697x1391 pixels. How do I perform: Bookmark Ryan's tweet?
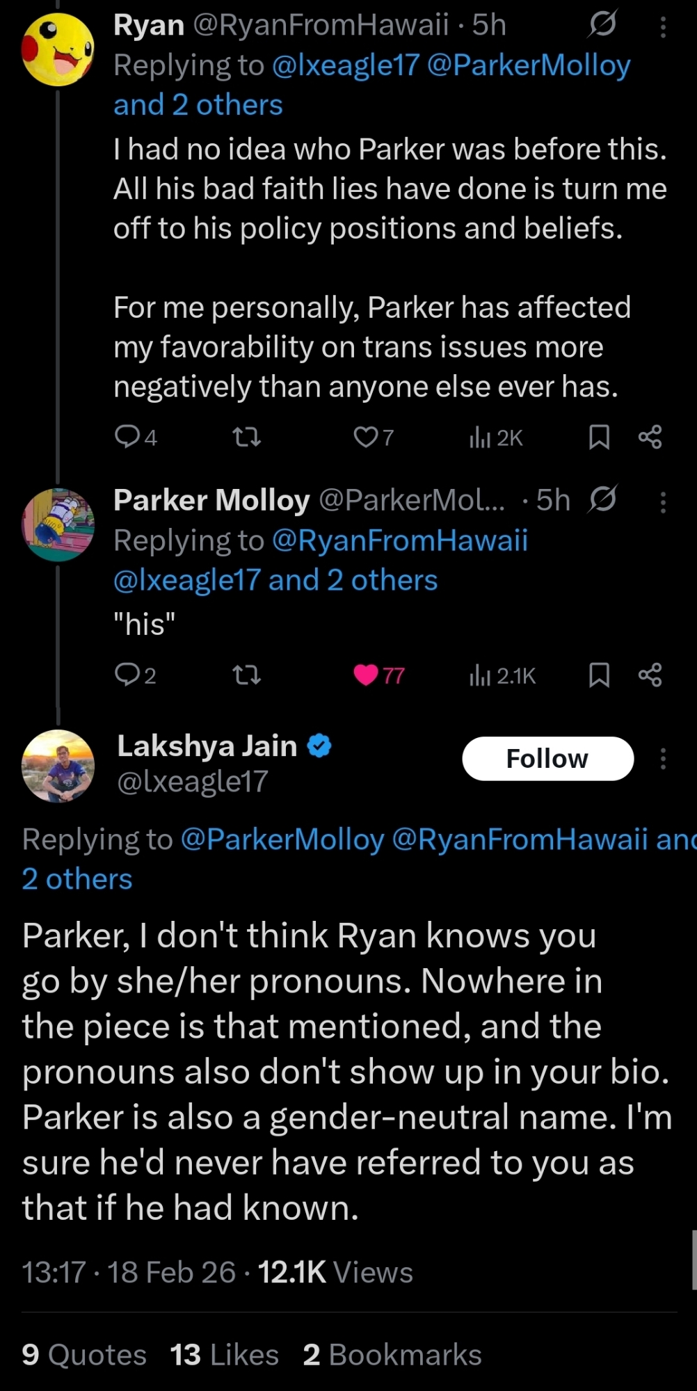(x=599, y=437)
